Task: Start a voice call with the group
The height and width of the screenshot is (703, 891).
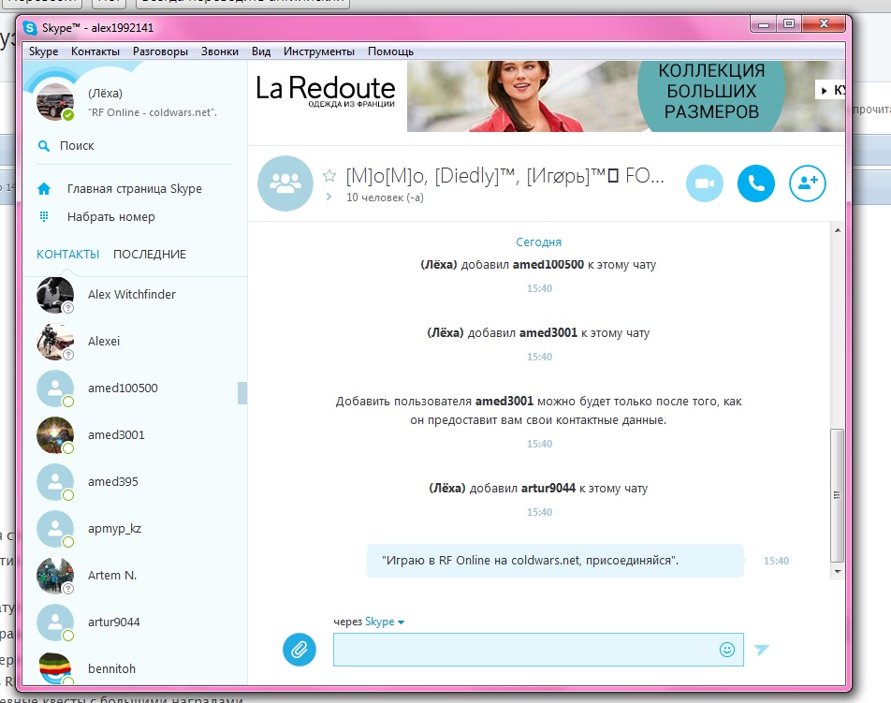Action: (756, 183)
